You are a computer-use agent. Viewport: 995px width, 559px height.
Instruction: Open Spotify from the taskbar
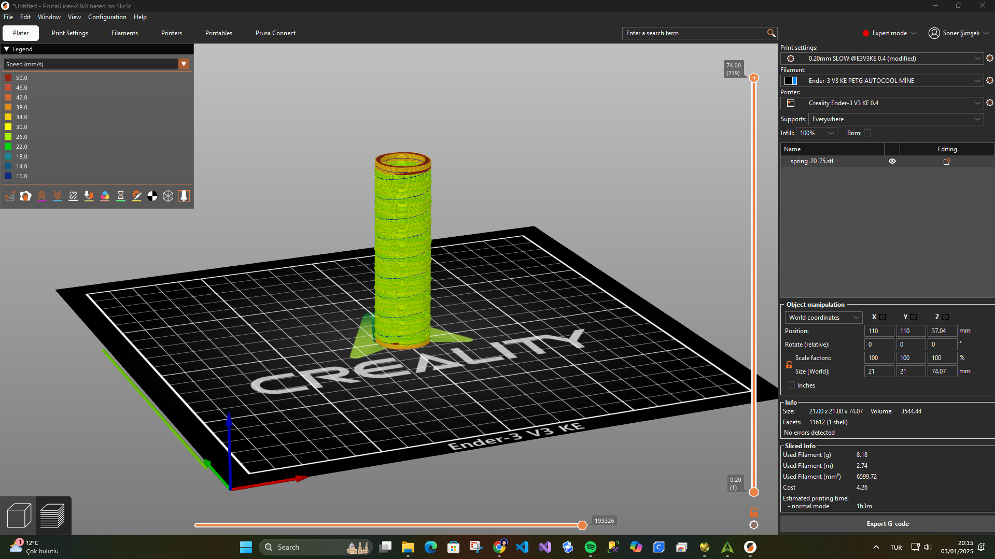(x=590, y=547)
